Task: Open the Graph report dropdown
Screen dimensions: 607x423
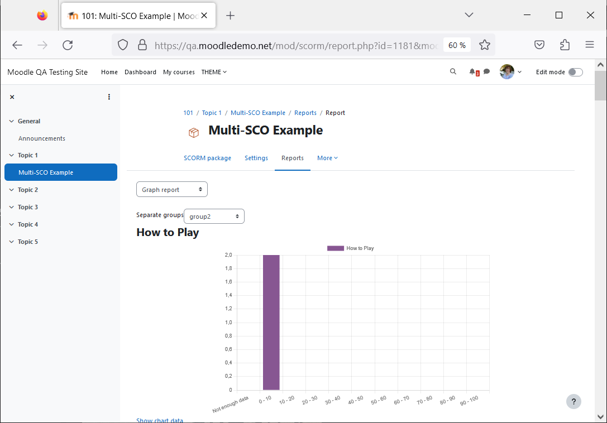Action: 172,190
